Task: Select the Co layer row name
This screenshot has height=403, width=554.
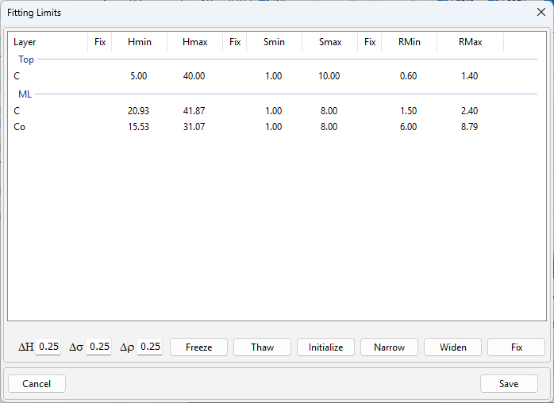Action: coord(19,127)
